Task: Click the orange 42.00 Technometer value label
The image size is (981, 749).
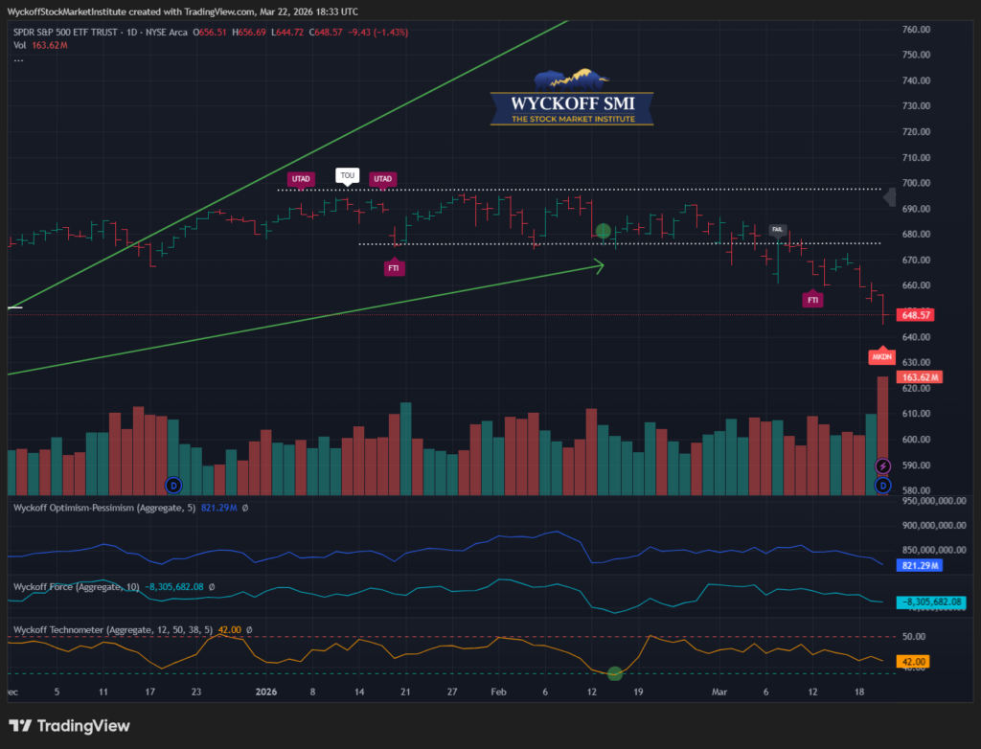Action: pos(915,661)
